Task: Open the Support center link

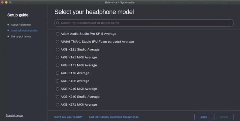Action: click(14, 115)
